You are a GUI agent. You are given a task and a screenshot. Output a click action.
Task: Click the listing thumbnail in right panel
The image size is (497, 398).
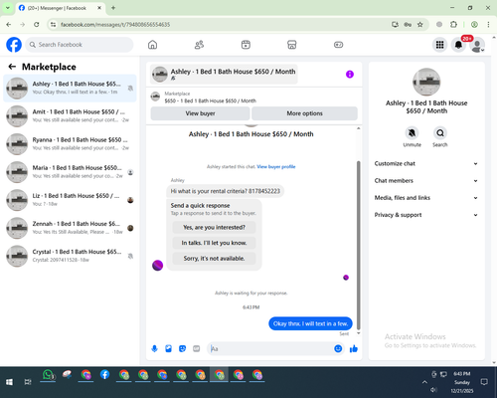click(426, 82)
